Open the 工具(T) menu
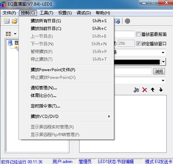 coord(46,13)
